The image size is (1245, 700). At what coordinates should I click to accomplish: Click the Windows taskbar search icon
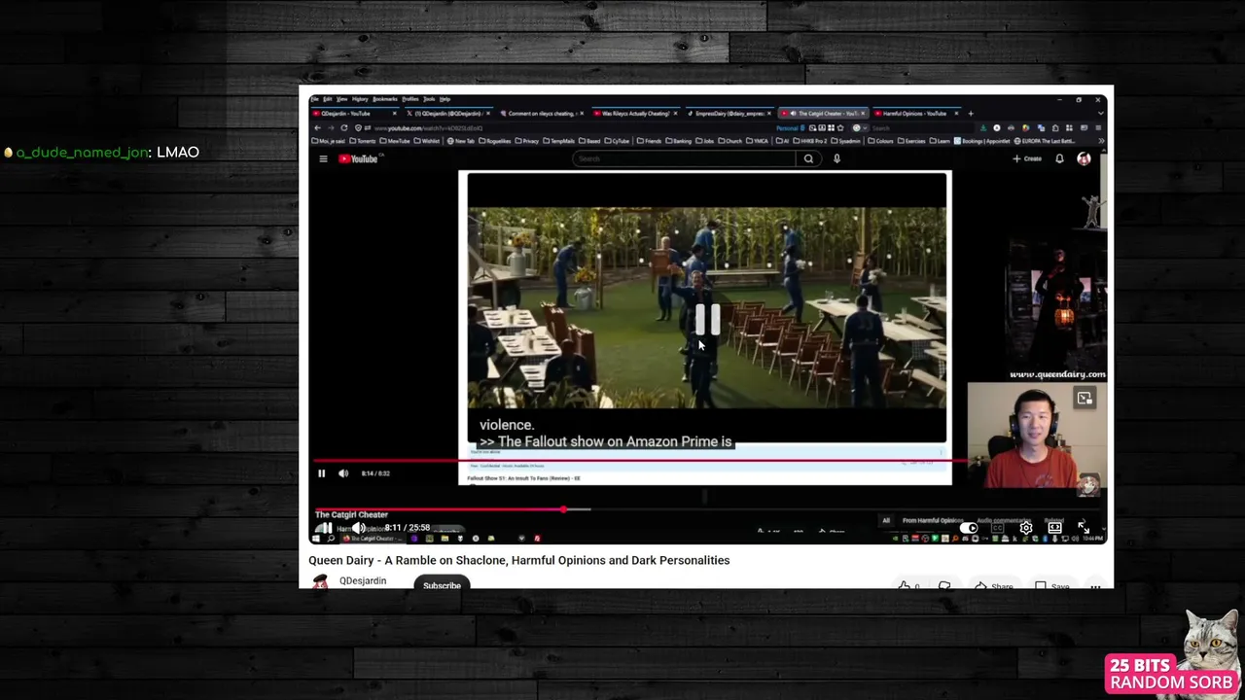pos(331,538)
